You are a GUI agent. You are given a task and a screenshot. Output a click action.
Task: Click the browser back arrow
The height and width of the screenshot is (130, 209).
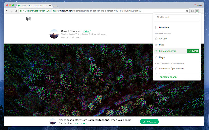pyautogui.click(x=7, y=11)
